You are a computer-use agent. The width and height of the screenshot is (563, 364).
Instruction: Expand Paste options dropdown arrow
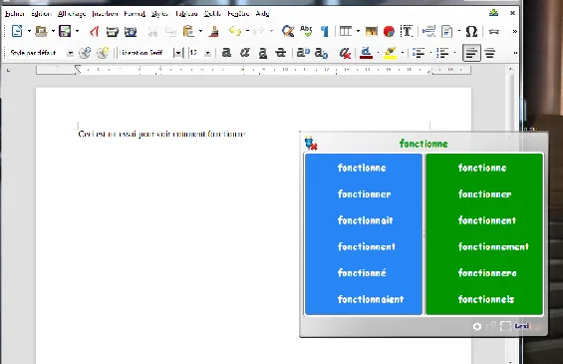pos(200,31)
